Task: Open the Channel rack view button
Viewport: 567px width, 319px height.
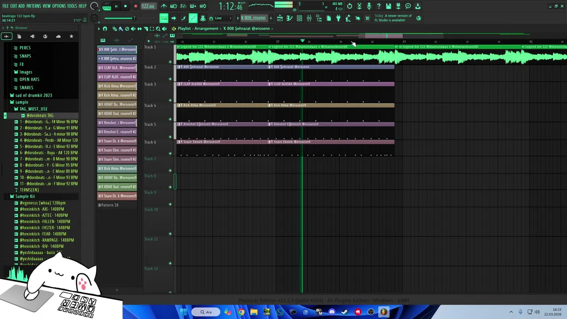Action: (299, 18)
